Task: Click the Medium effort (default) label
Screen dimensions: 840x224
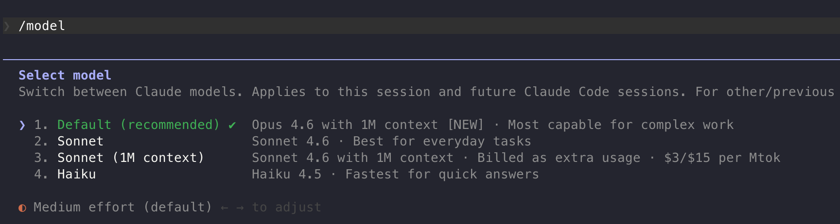Action: [x=122, y=208]
